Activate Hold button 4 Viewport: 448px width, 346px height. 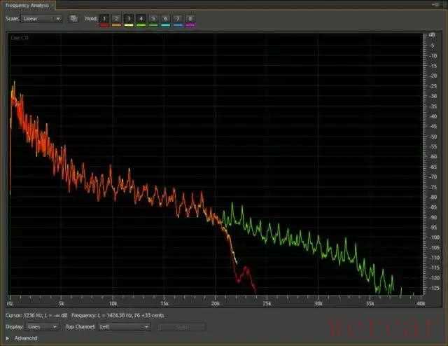pos(141,18)
